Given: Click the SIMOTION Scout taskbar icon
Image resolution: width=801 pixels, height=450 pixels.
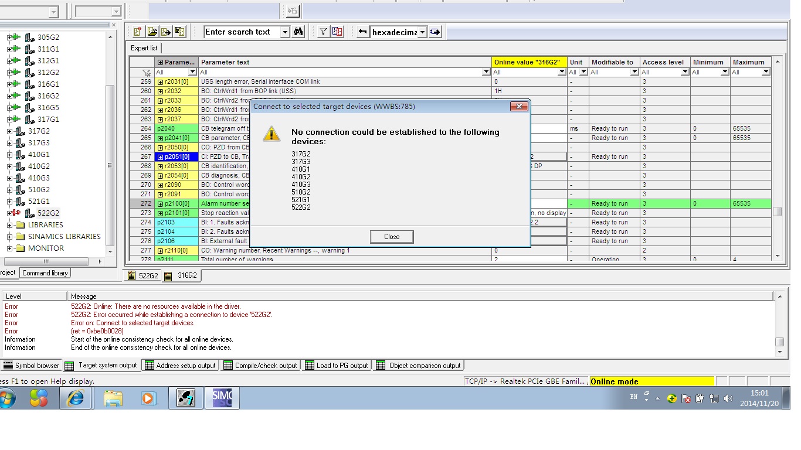Looking at the screenshot, I should (x=222, y=398).
